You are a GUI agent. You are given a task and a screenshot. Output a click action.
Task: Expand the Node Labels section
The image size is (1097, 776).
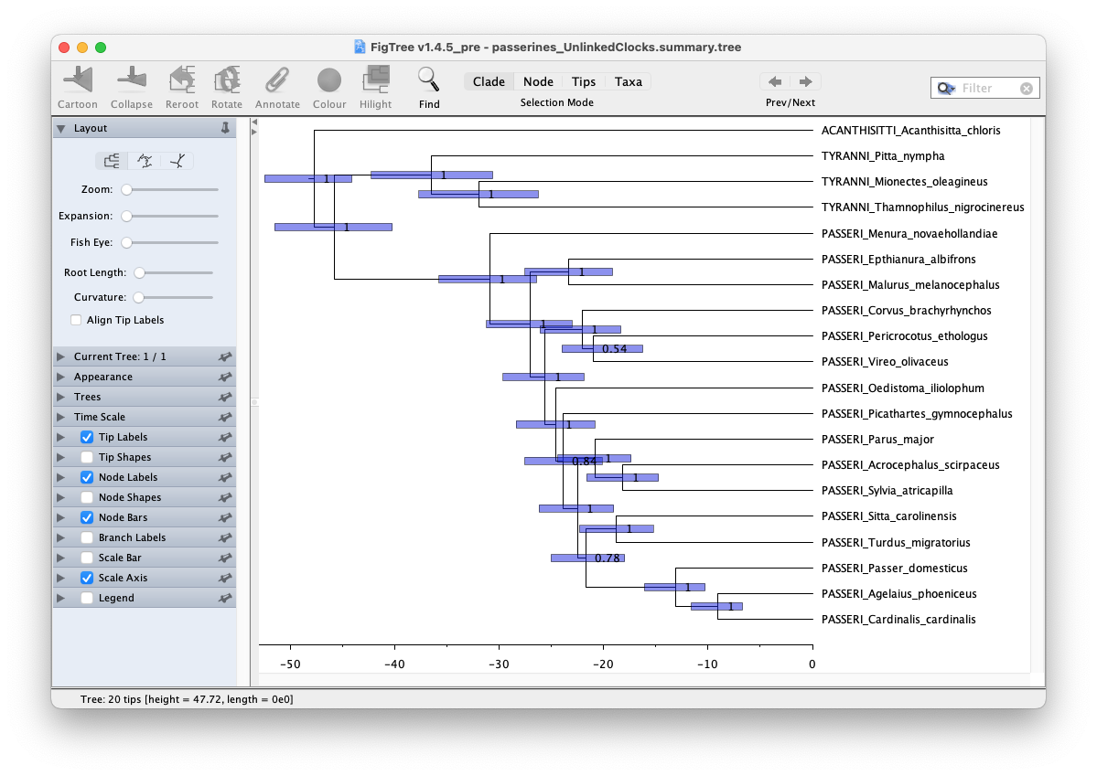coord(61,477)
